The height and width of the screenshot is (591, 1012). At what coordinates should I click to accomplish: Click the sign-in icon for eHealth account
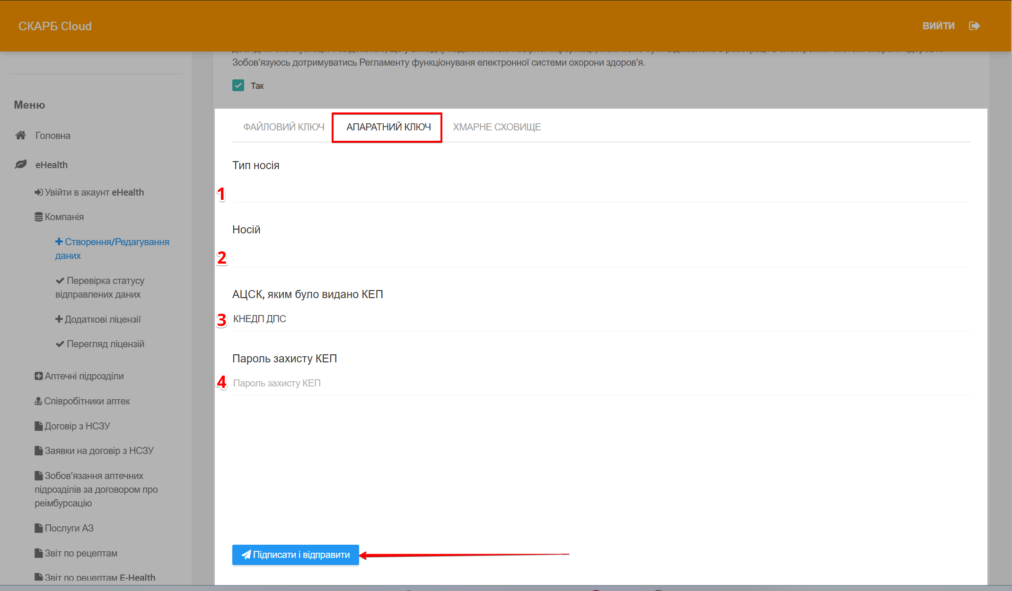point(38,192)
